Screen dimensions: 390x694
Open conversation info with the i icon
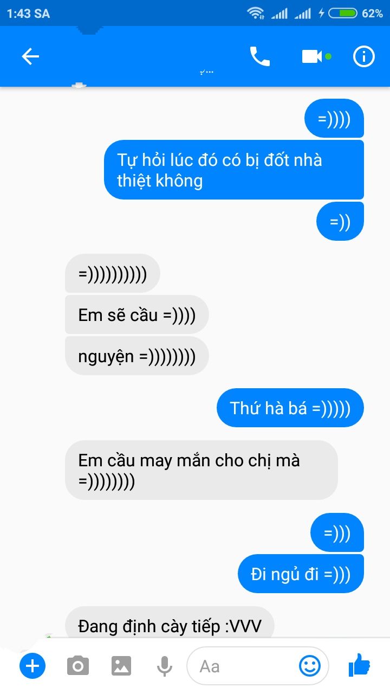tap(364, 56)
